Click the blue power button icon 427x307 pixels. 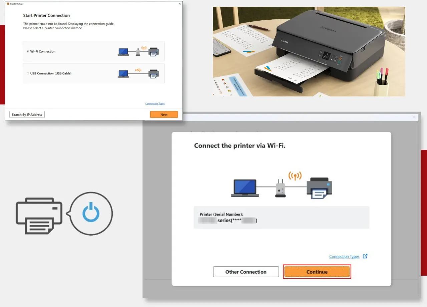point(91,214)
